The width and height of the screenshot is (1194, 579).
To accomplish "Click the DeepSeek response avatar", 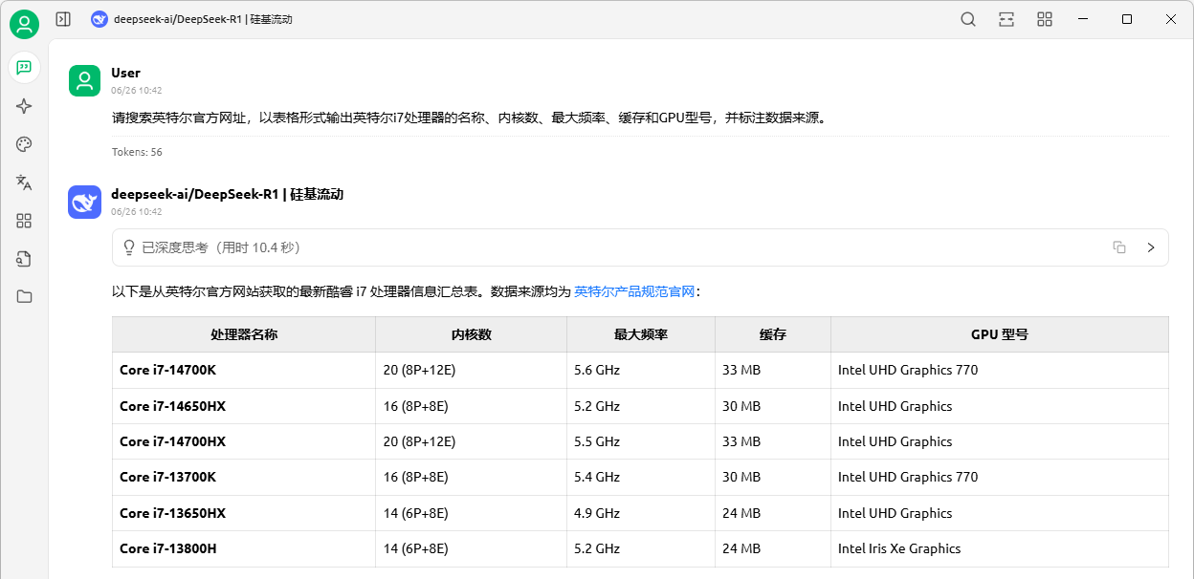I will [85, 202].
